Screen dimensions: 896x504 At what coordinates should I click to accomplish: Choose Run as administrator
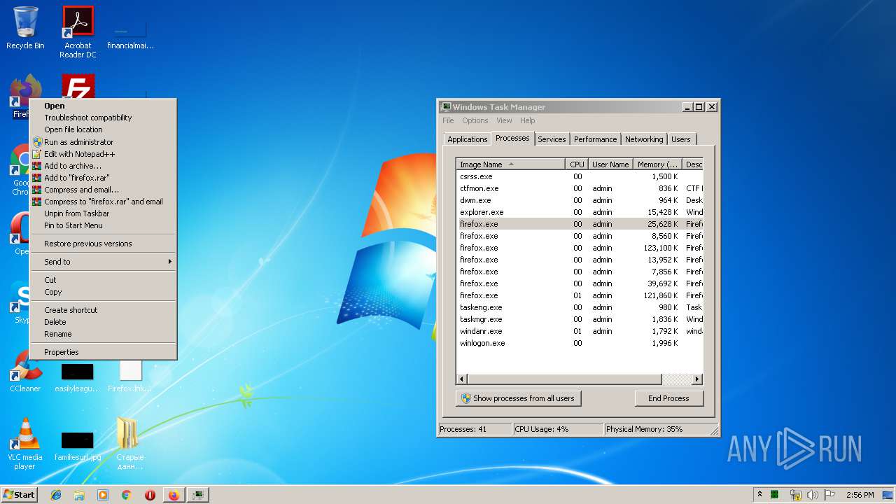103,142
